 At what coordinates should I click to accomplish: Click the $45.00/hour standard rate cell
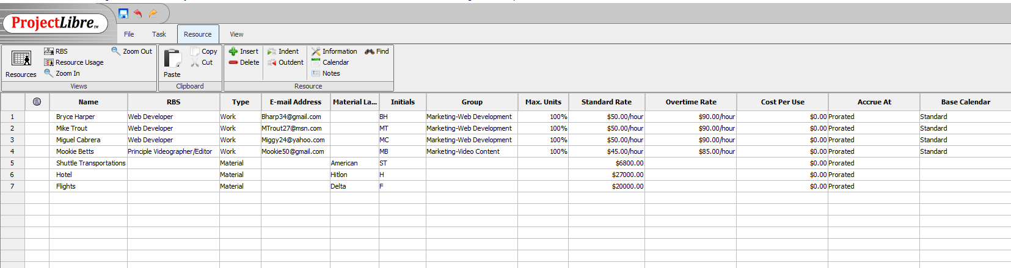tap(607, 151)
